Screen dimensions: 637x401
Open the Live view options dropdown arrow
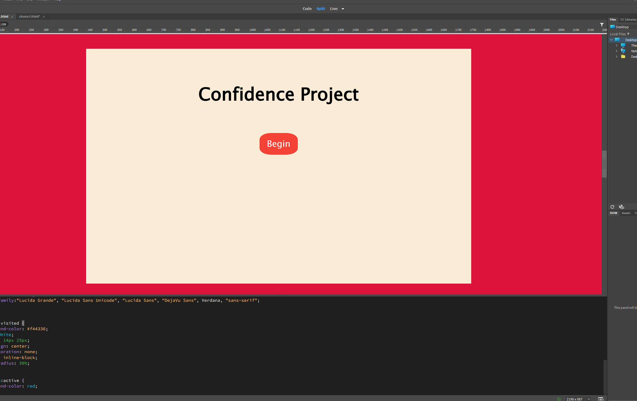(343, 9)
